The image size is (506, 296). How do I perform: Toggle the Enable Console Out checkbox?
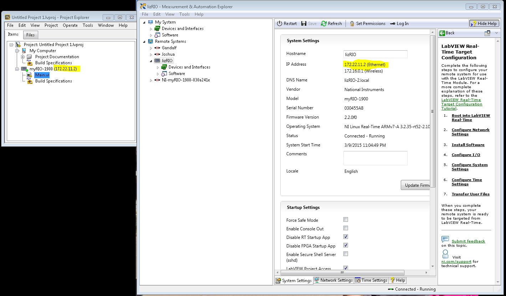tap(346, 228)
